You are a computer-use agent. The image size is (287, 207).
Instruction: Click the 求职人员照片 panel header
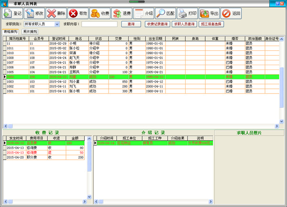point(249,133)
